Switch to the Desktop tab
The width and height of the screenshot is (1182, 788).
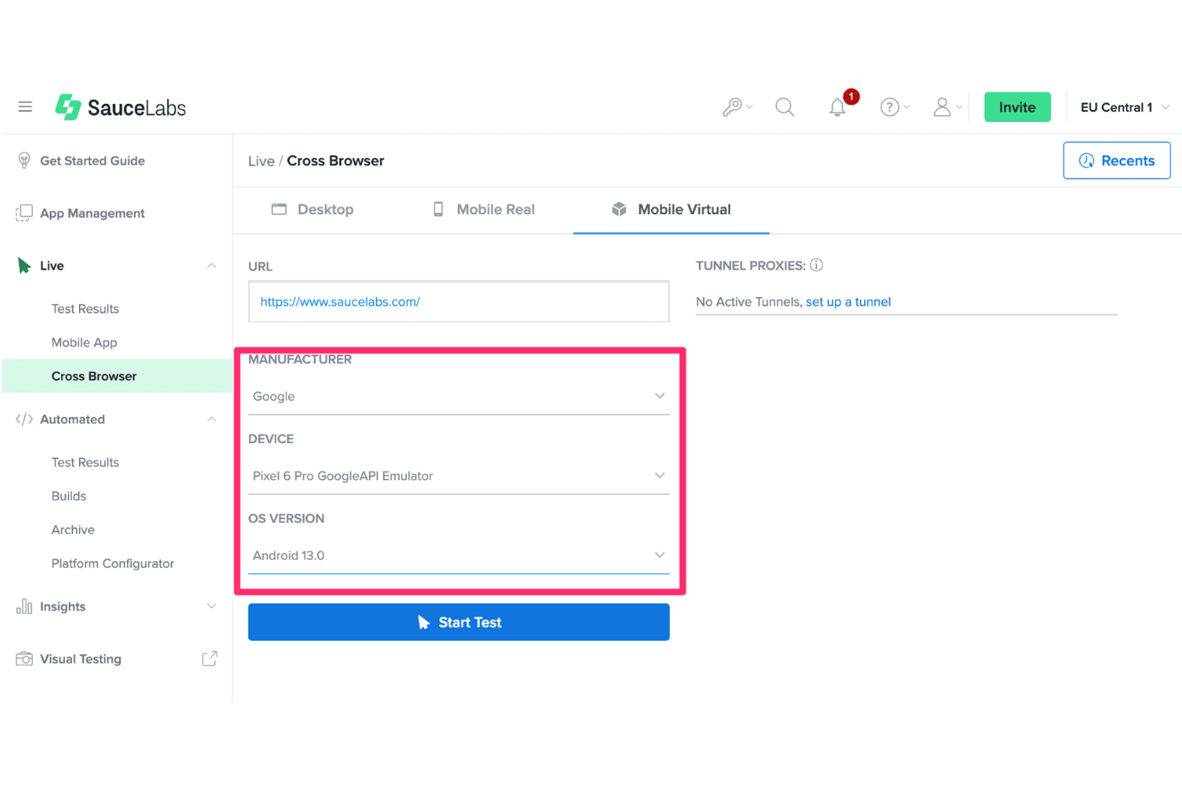click(x=312, y=209)
